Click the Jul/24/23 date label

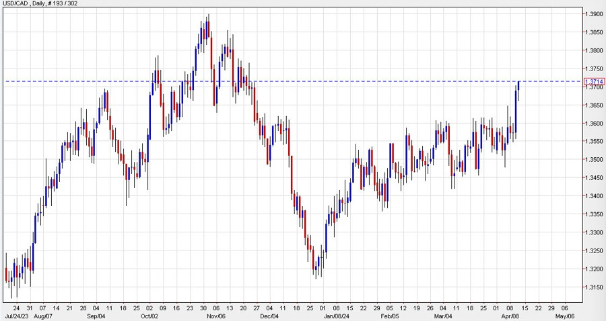click(x=15, y=316)
